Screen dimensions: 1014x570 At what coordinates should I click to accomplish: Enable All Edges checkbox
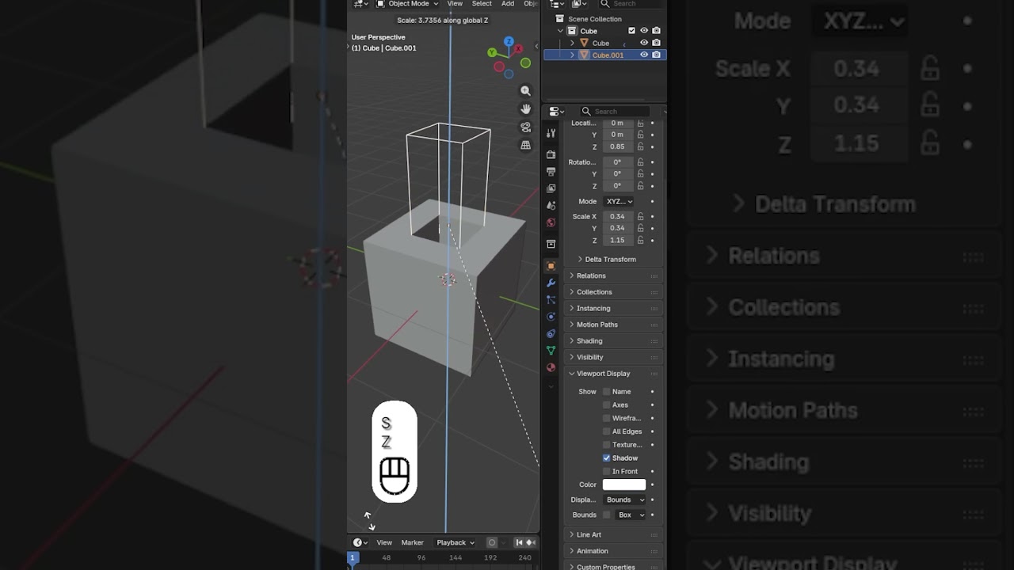point(607,431)
